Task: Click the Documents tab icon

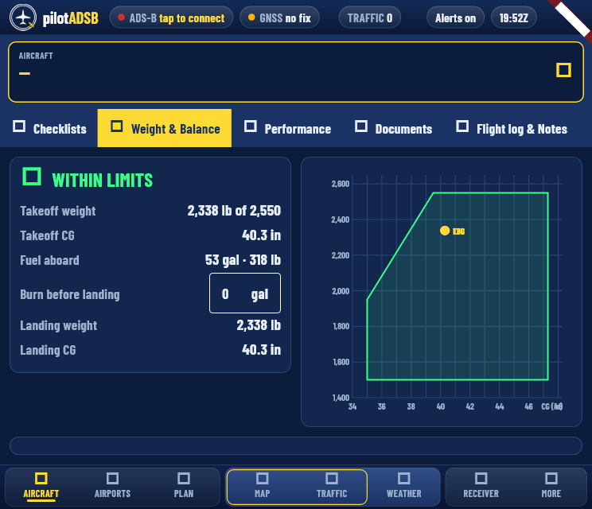Action: 361,126
